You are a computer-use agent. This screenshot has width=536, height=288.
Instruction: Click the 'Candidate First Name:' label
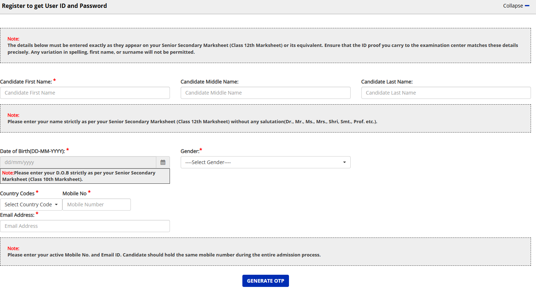coord(26,82)
